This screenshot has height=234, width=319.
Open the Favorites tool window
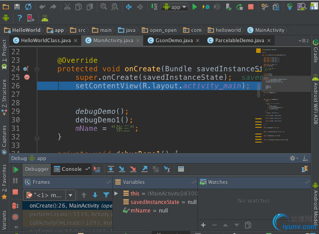tap(4, 182)
